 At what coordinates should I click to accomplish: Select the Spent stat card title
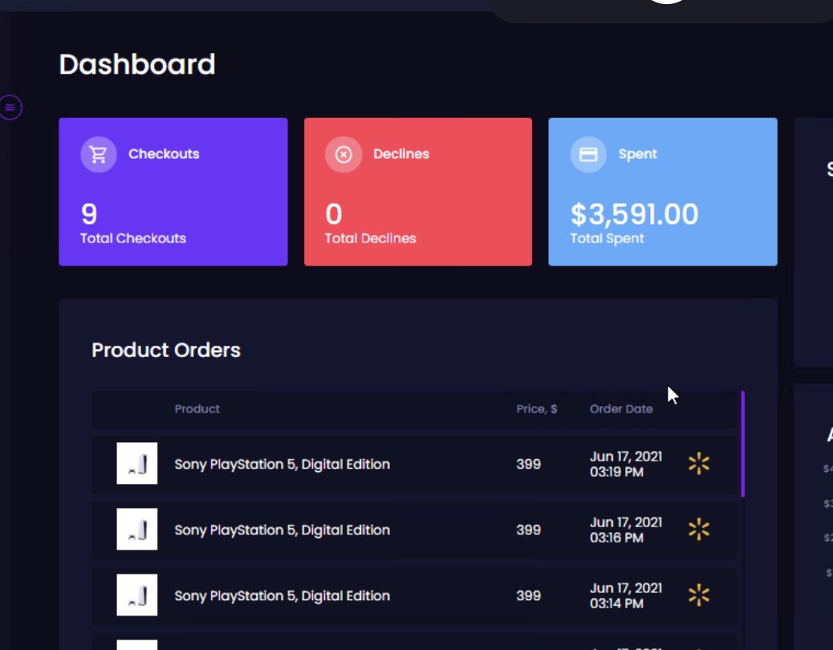[x=637, y=155]
